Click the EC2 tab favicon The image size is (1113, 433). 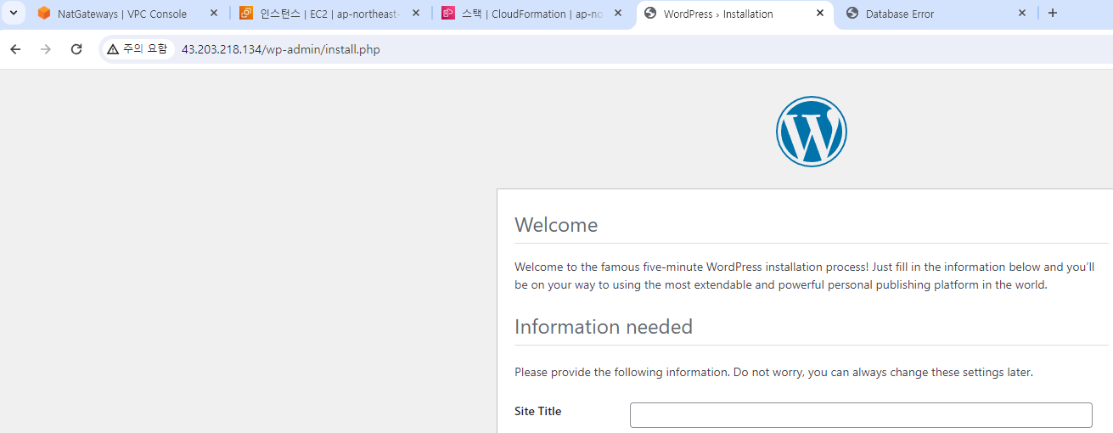(246, 14)
